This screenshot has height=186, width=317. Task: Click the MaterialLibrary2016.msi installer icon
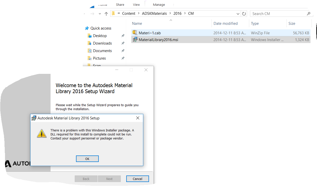click(135, 40)
